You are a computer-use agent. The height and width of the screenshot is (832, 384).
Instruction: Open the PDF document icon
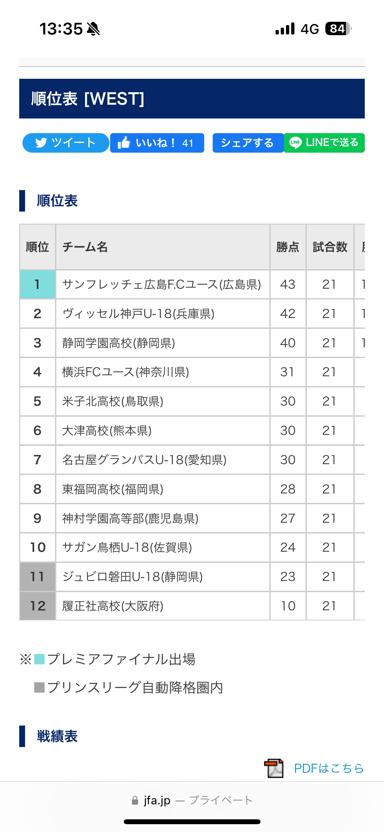click(274, 768)
